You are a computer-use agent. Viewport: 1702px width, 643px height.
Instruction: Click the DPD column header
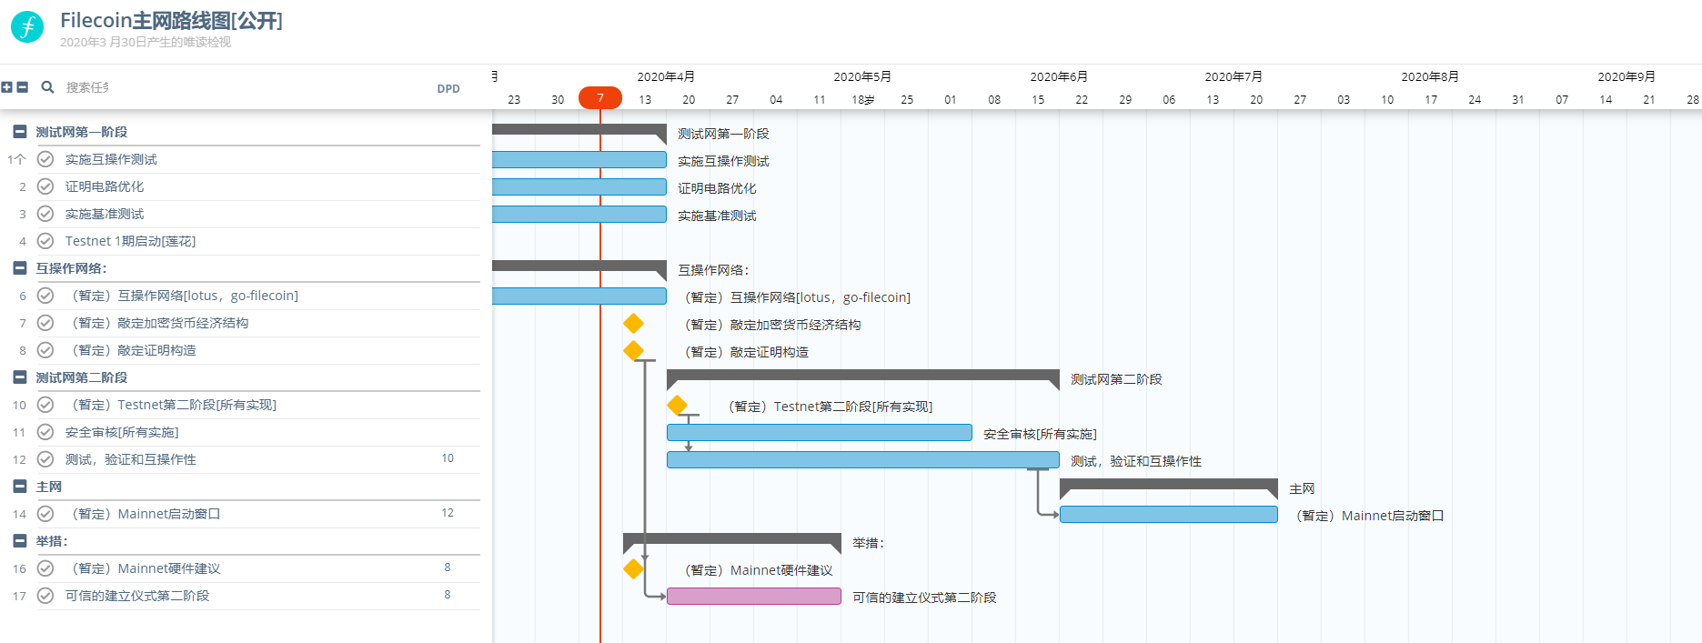[448, 89]
